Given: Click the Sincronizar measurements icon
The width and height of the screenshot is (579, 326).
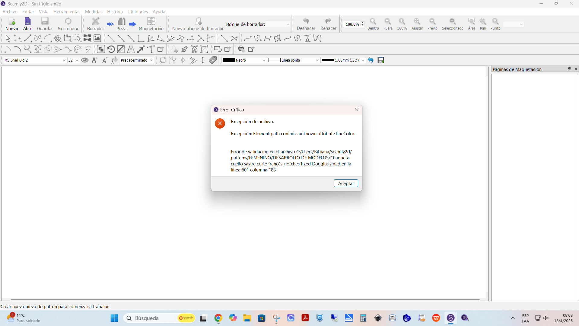Looking at the screenshot, I should pos(68,24).
